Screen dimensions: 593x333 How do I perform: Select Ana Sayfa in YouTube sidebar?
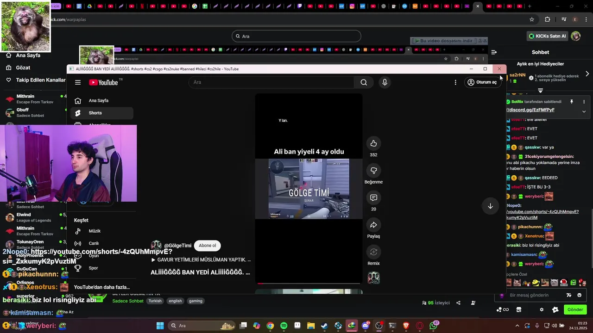point(101,100)
